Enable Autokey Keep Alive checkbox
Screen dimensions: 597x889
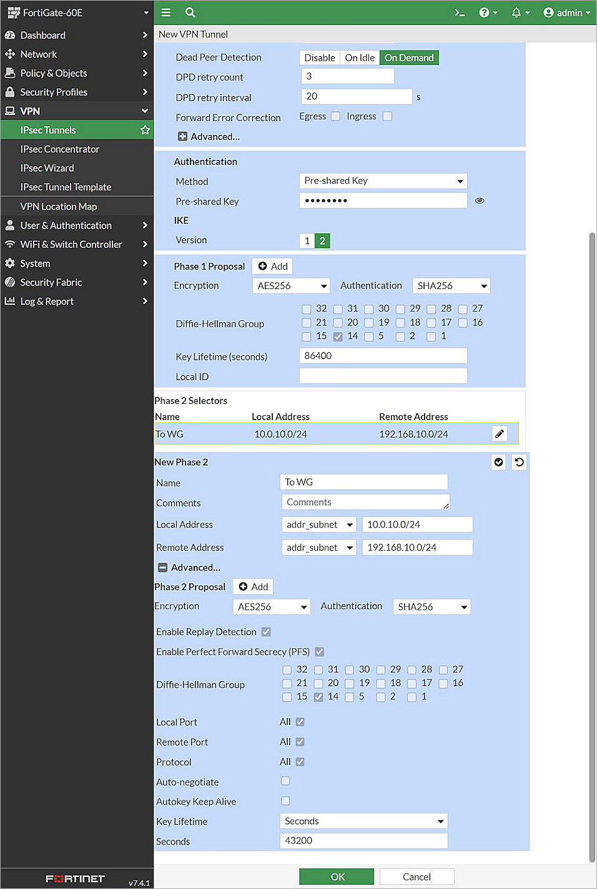tap(285, 801)
